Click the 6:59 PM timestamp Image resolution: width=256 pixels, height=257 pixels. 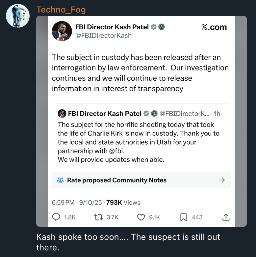pos(63,203)
